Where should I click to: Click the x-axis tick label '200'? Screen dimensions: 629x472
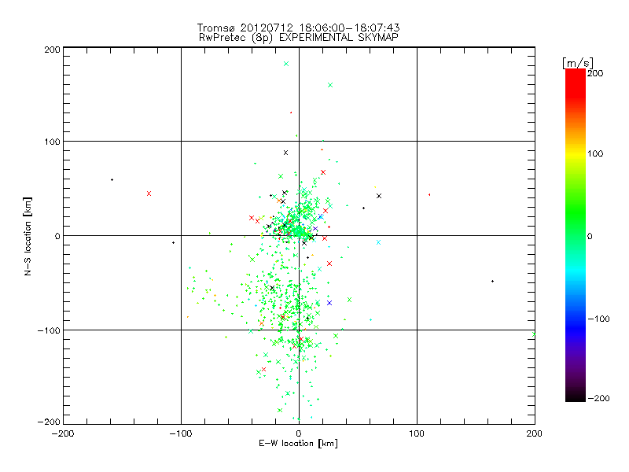(x=535, y=433)
